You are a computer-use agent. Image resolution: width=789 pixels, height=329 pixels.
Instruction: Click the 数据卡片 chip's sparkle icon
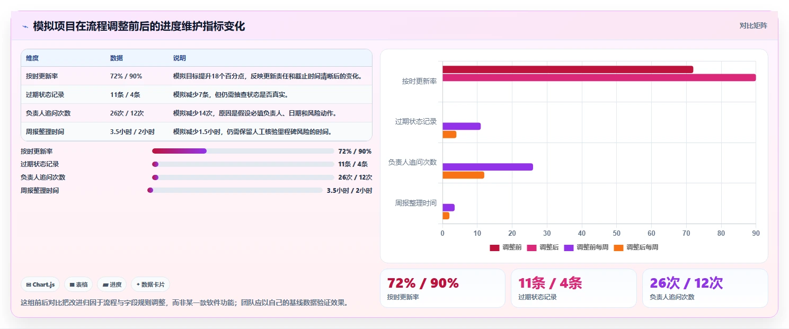[x=138, y=284]
